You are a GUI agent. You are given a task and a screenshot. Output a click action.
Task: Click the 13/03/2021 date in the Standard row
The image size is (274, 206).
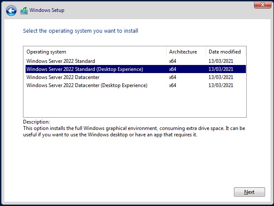(221, 61)
